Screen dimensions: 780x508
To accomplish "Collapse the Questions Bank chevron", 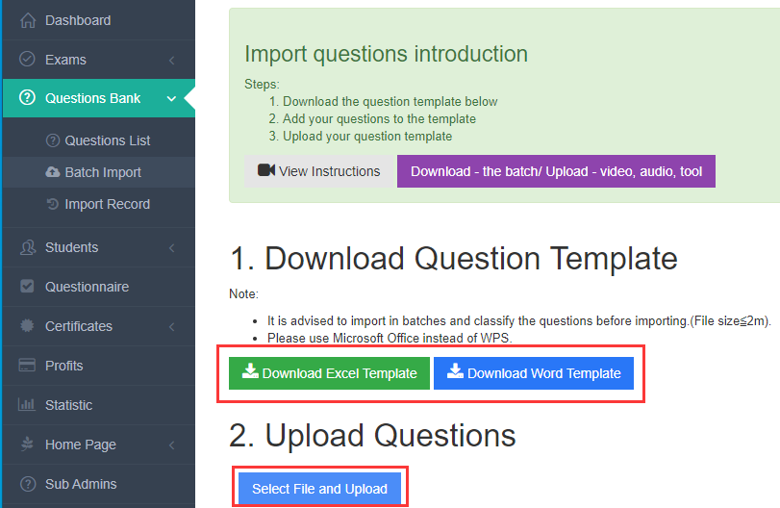I will (x=171, y=98).
